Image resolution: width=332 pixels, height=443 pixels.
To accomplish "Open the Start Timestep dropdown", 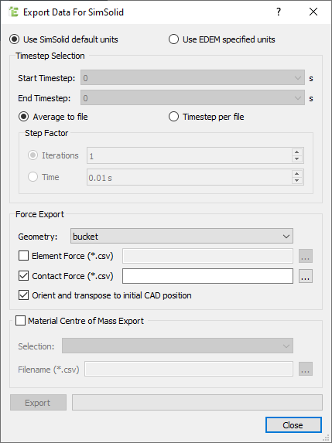I will click(192, 77).
